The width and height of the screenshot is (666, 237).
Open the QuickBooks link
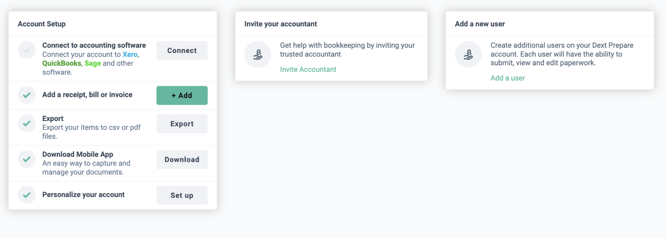62,63
